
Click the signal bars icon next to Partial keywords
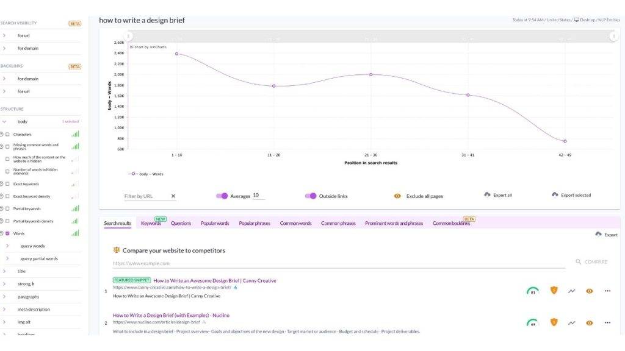pos(75,208)
